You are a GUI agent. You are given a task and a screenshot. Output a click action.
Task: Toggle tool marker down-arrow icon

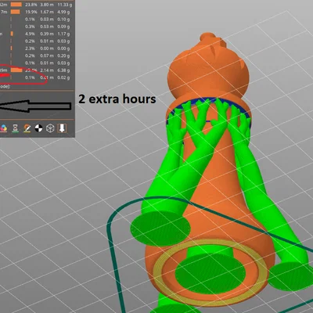pyautogui.click(x=62, y=128)
